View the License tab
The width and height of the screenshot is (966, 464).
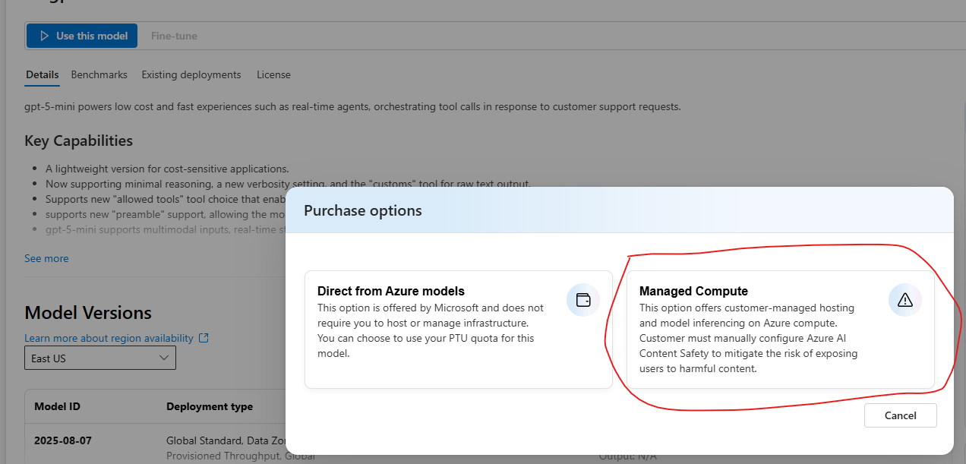273,75
